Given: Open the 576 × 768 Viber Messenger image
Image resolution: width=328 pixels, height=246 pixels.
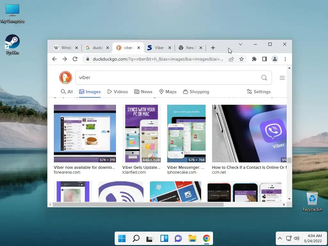Looking at the screenshot, I should 186,134.
